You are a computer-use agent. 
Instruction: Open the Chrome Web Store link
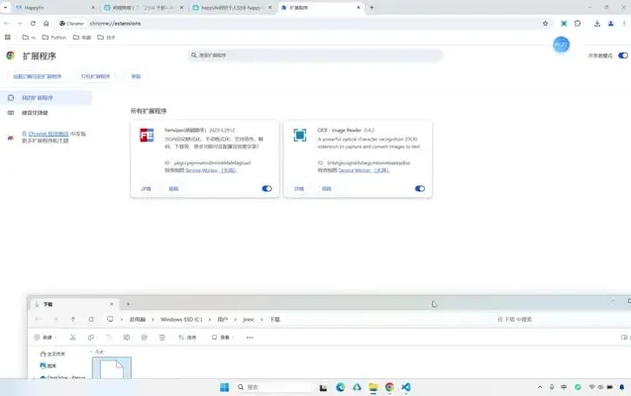(48, 133)
